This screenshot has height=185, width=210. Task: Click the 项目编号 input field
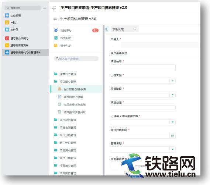click(143, 67)
